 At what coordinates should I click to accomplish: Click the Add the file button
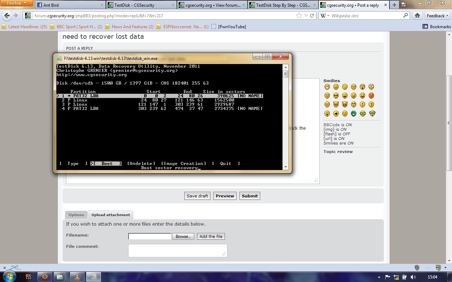(211, 237)
